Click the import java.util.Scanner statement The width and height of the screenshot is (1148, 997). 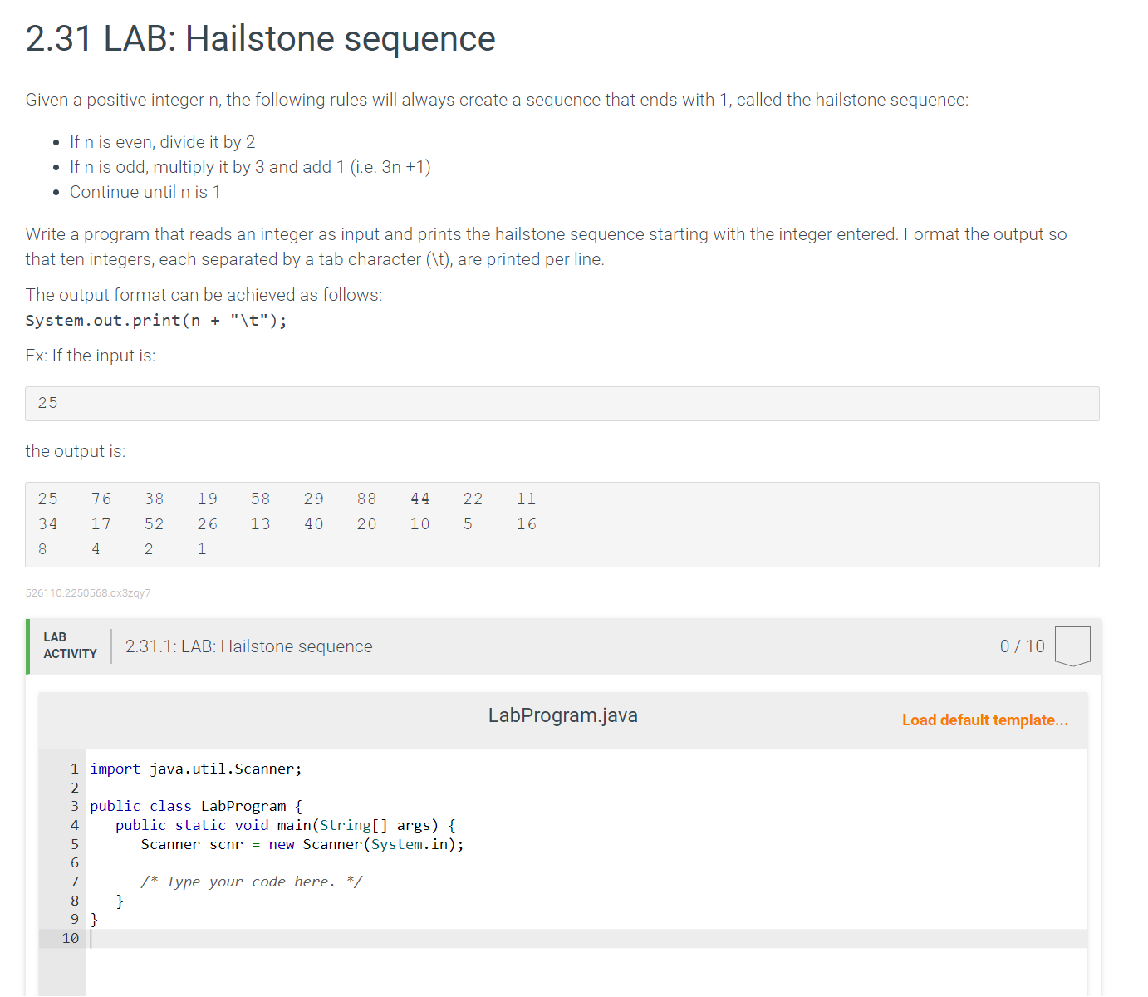point(195,769)
